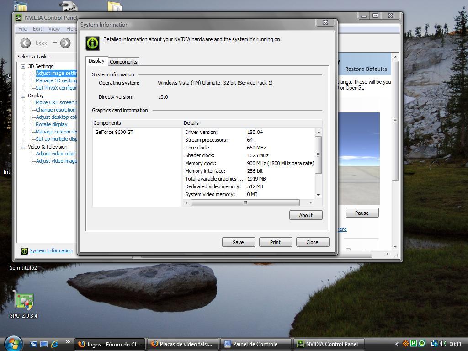Select Set up multiple displays tree item
This screenshot has width=468, height=351.
[56, 139]
